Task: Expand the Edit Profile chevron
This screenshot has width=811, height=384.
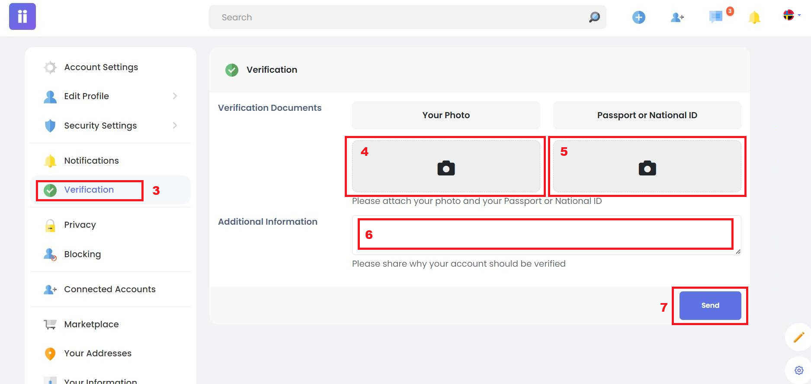Action: tap(175, 96)
